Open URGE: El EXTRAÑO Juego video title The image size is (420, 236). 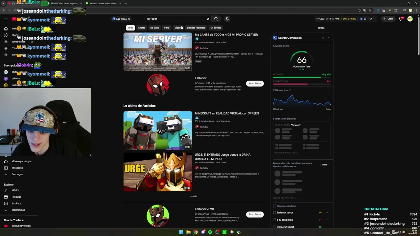point(223,157)
